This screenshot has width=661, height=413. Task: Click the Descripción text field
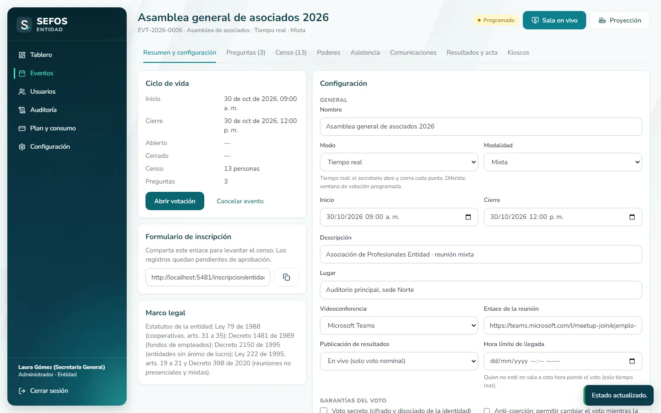[x=481, y=254]
